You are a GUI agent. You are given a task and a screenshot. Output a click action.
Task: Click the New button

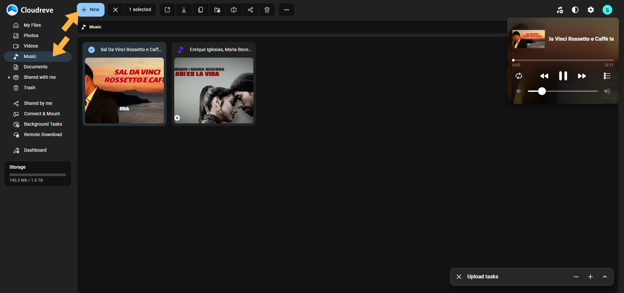coord(91,10)
